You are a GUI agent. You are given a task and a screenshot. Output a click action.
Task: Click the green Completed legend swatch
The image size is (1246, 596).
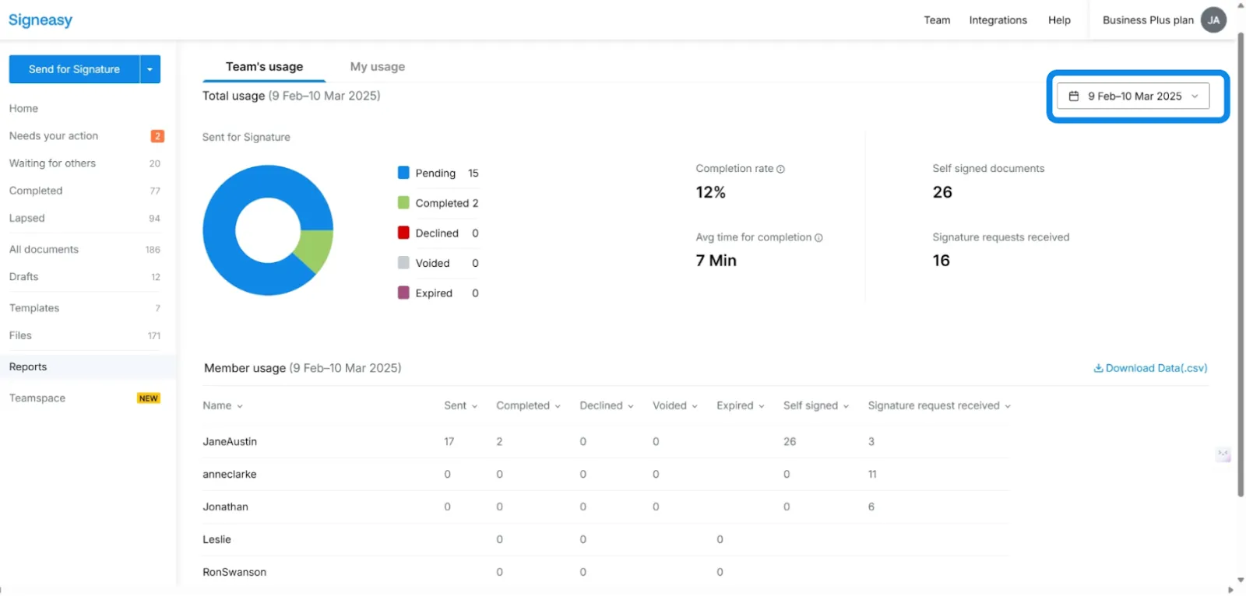403,203
